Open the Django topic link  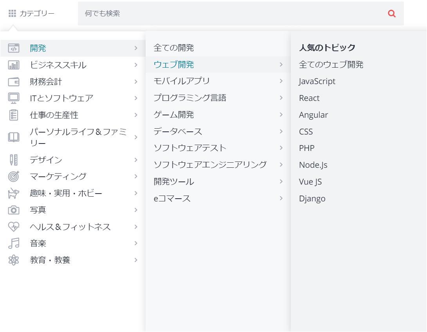[312, 199]
